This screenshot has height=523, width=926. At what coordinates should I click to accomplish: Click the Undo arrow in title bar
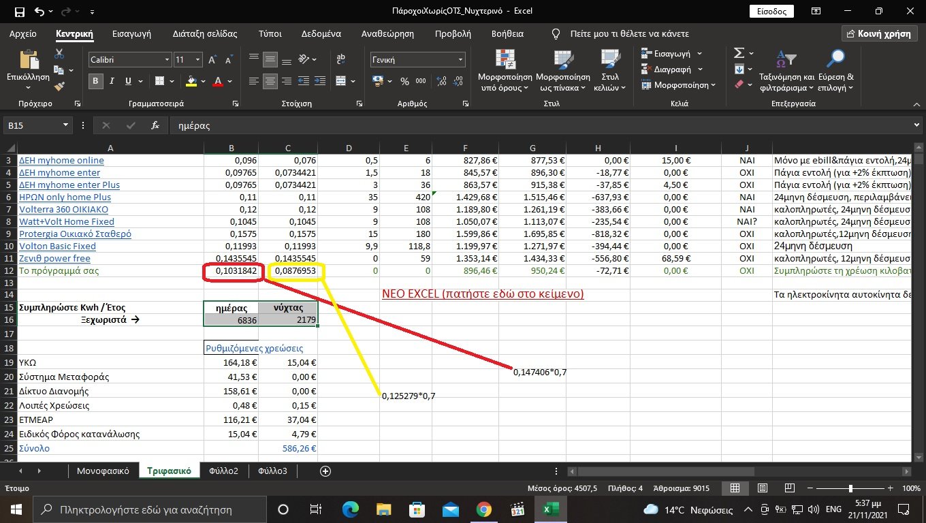pos(39,11)
